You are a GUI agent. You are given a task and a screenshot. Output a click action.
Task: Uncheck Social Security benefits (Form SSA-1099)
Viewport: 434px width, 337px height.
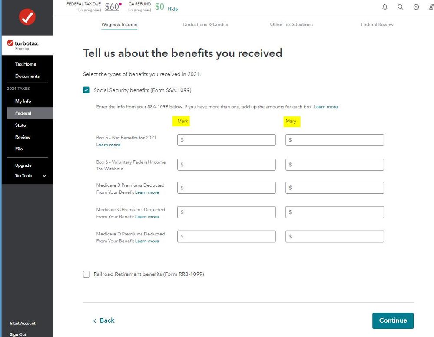coord(86,90)
